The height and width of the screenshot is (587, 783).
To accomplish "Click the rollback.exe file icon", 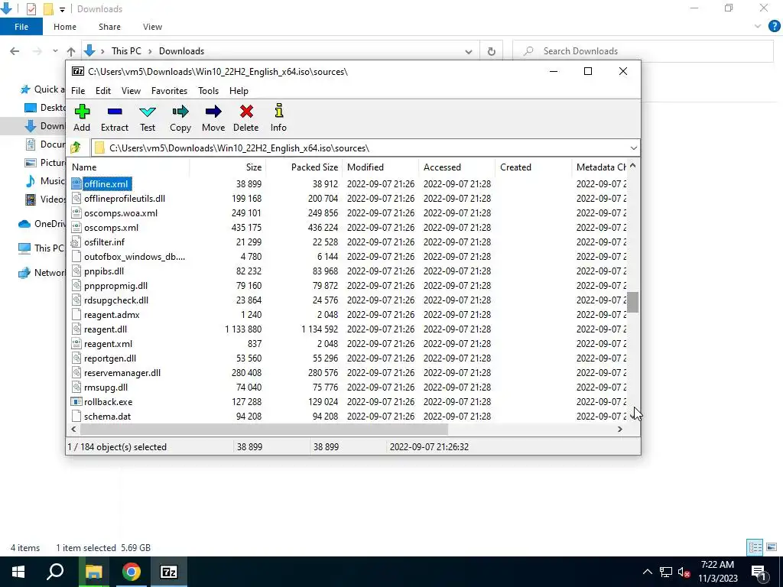I will click(76, 402).
